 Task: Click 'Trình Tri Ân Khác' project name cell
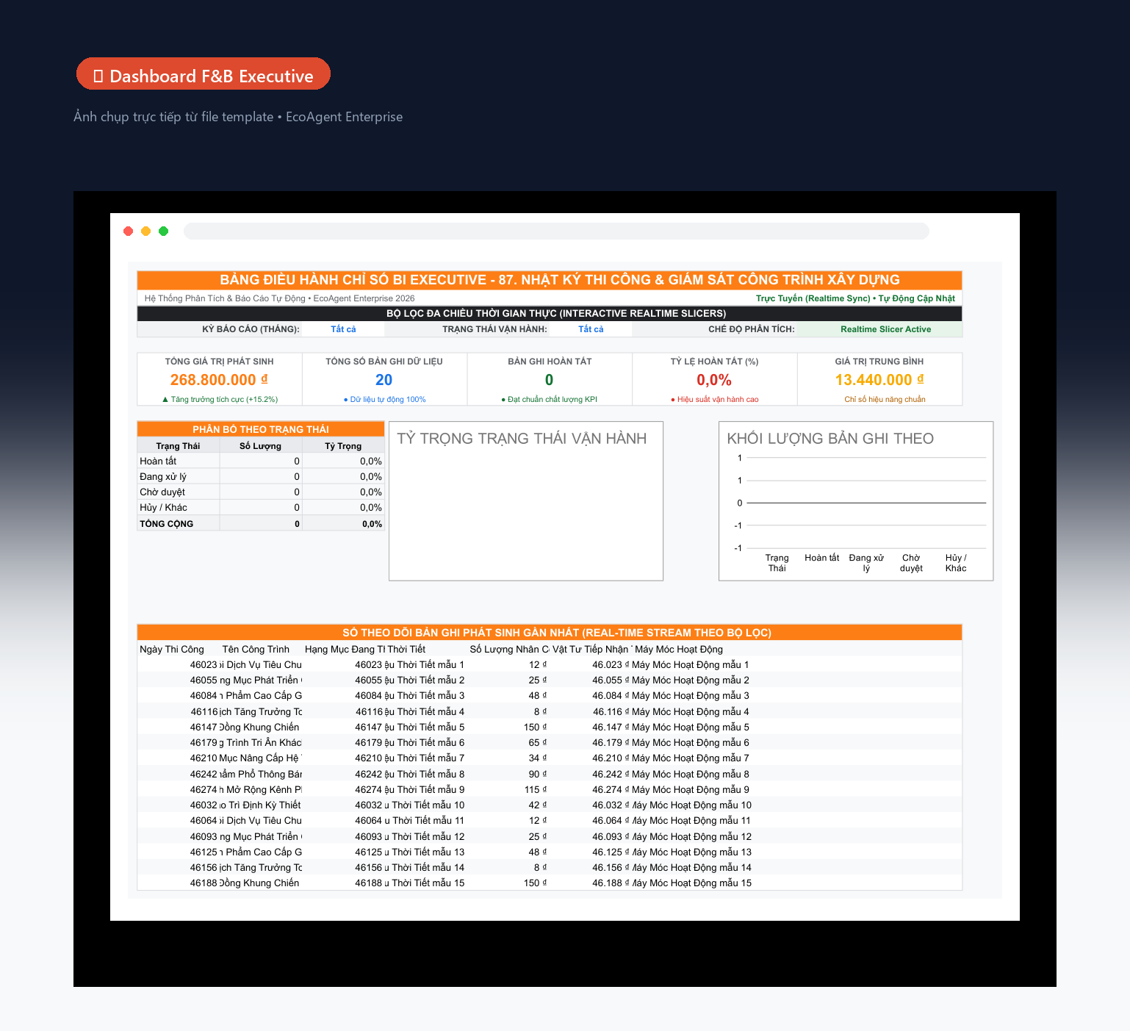click(x=261, y=743)
